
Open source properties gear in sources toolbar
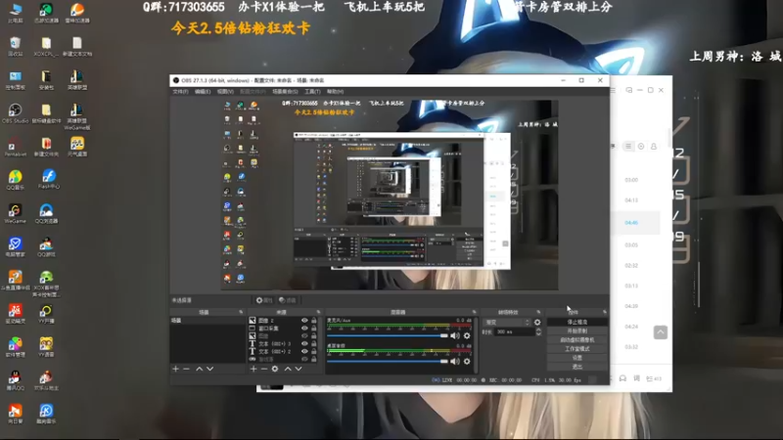pos(275,369)
